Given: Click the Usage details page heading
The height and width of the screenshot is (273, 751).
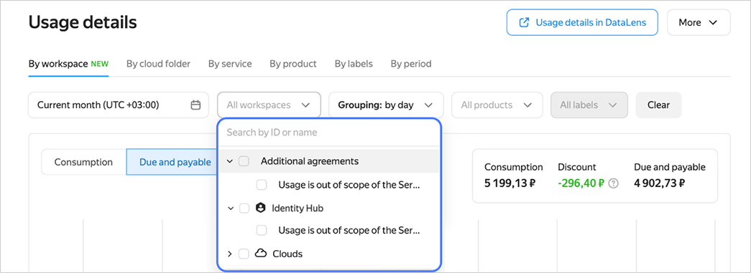Looking at the screenshot, I should tap(83, 22).
